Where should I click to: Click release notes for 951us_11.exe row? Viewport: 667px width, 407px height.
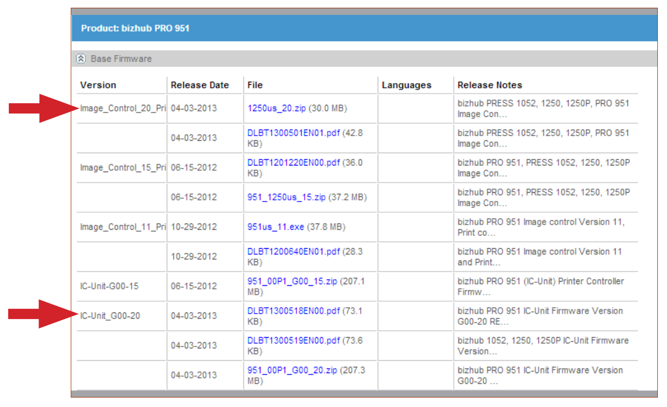point(541,227)
